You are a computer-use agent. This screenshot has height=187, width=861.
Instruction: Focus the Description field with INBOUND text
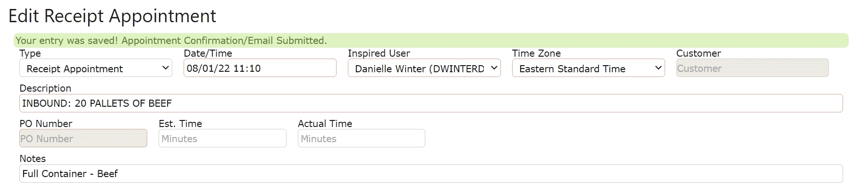click(431, 103)
